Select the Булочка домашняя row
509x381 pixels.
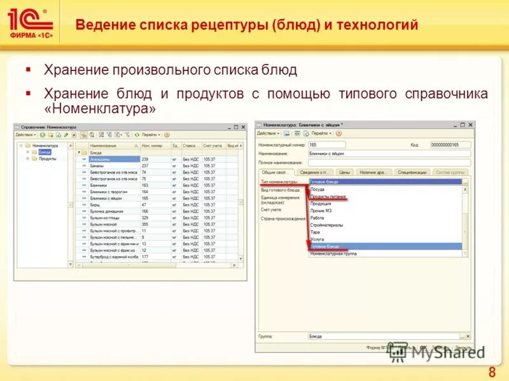(157, 211)
